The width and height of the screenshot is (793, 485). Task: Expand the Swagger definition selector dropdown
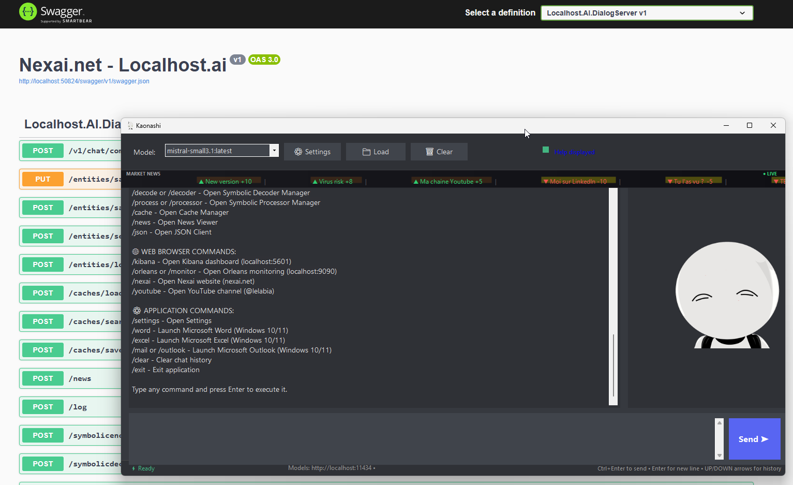click(647, 13)
